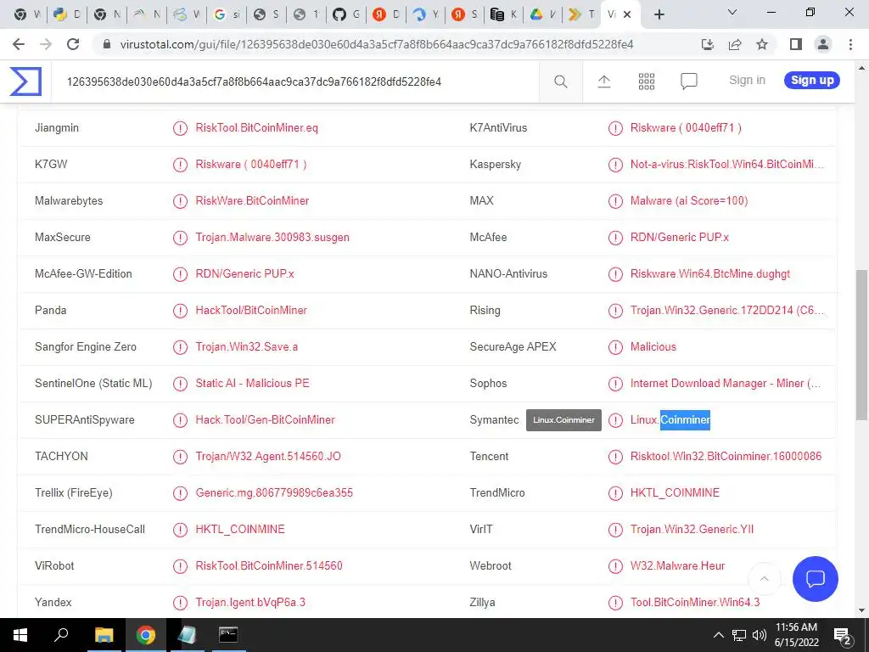Screen dimensions: 869x652
Task: Click the Risktool.Win32.BitCoinminer.16000086 result
Action: point(726,456)
